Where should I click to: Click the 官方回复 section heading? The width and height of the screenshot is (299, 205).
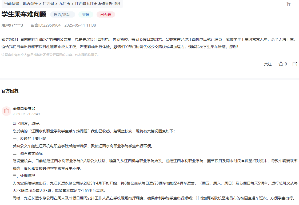[x=10, y=91]
